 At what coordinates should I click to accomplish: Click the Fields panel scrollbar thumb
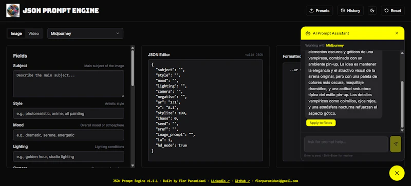tap(133, 68)
